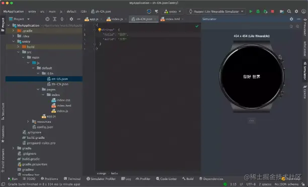Zoom out the simulator view

coord(291,26)
